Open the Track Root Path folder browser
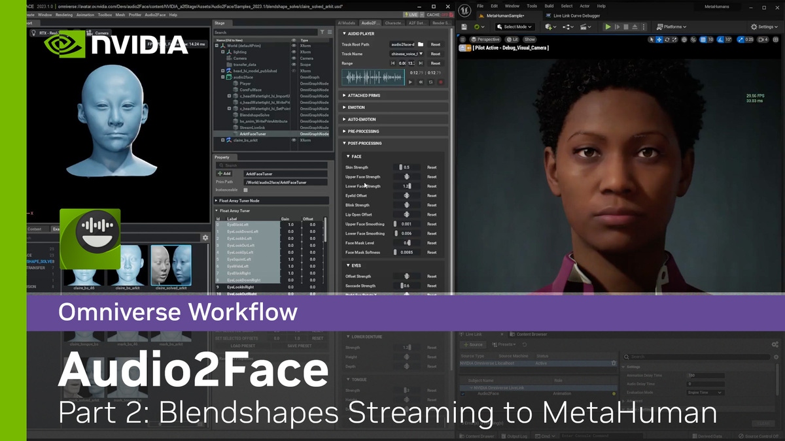Viewport: 785px width, 441px height. [x=421, y=44]
